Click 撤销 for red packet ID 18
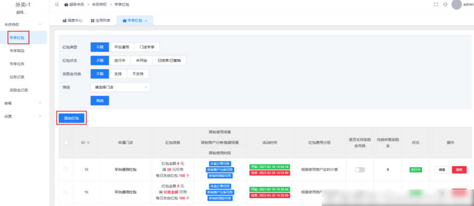The height and width of the screenshot is (206, 474). coord(459,170)
